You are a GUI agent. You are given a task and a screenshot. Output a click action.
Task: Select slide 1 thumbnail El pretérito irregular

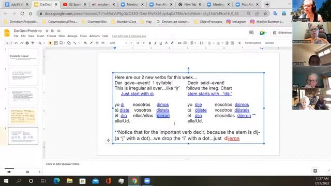coord(23,57)
